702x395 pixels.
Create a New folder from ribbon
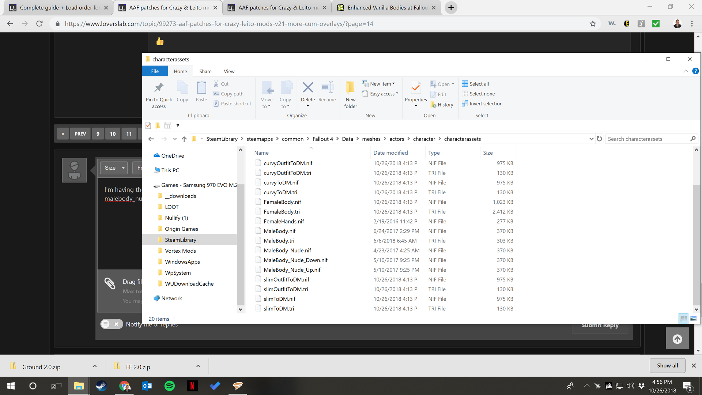pyautogui.click(x=350, y=94)
